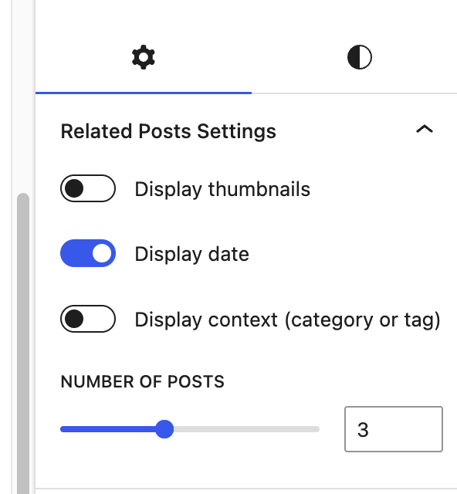Turn off the Display date toggle

[88, 253]
